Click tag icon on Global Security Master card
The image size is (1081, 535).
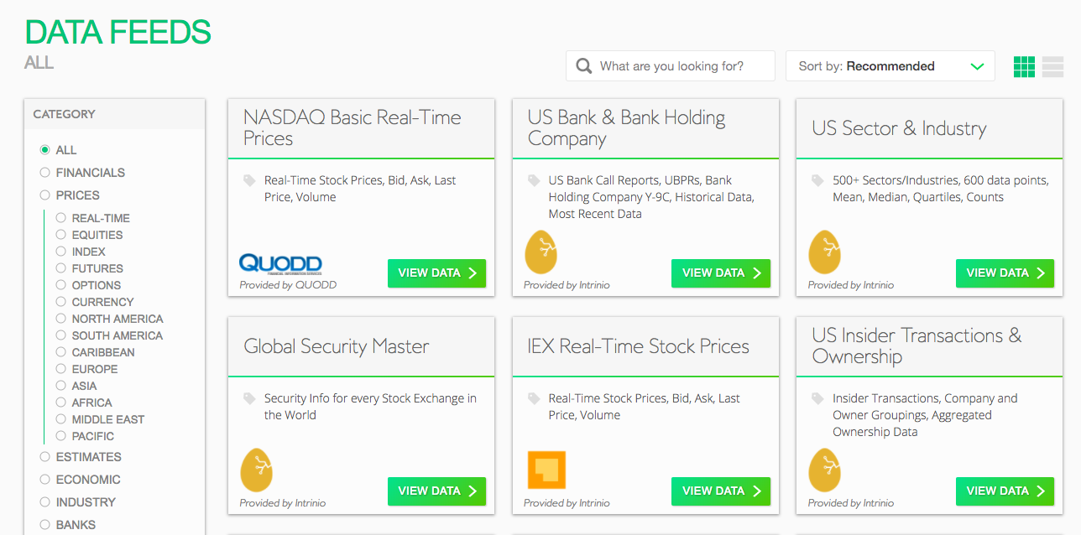click(x=249, y=398)
